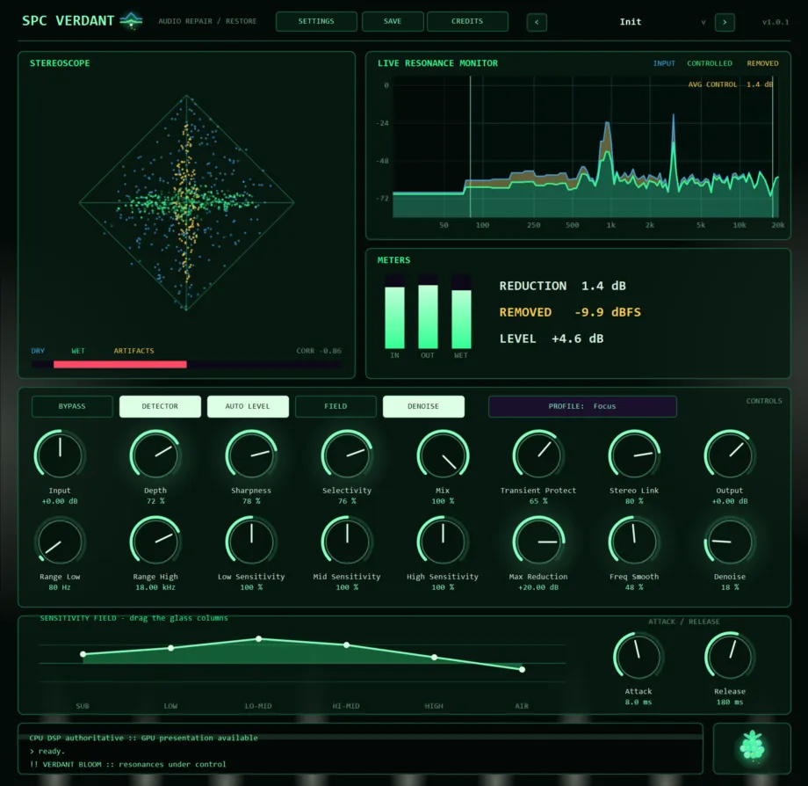Screen dimensions: 808x786
Task: Open the Init preset dropdown
Action: (x=631, y=22)
